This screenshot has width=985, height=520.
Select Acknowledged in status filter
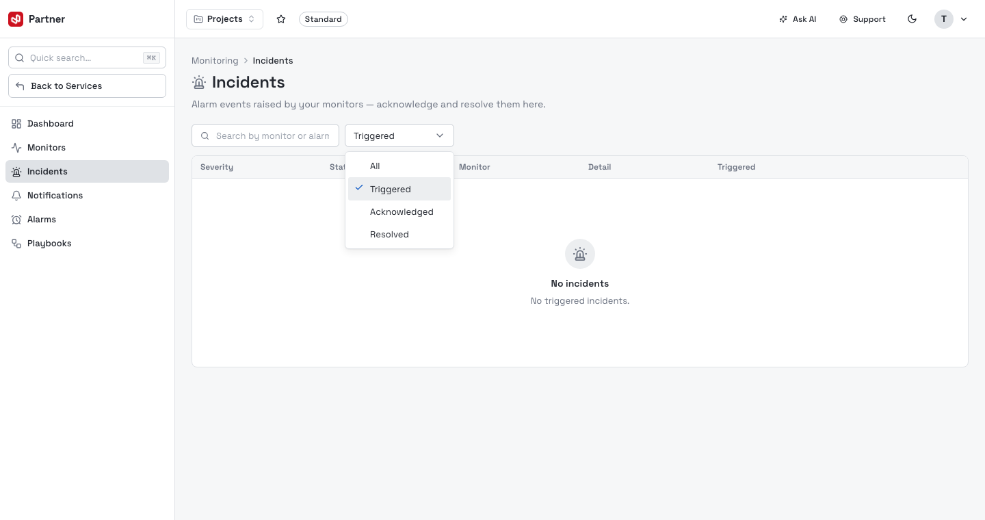(x=399, y=212)
